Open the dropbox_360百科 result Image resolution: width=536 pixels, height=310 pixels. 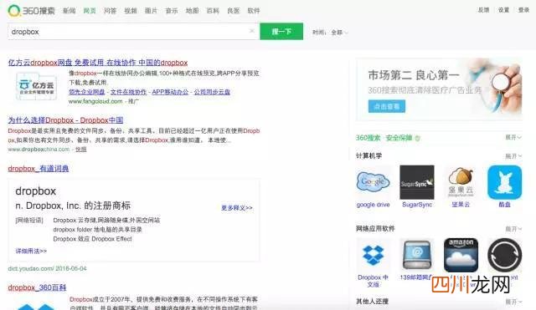tap(37, 287)
